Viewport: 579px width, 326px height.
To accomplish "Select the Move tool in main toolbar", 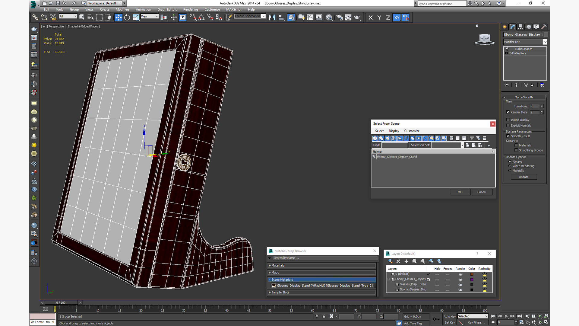I will click(118, 18).
